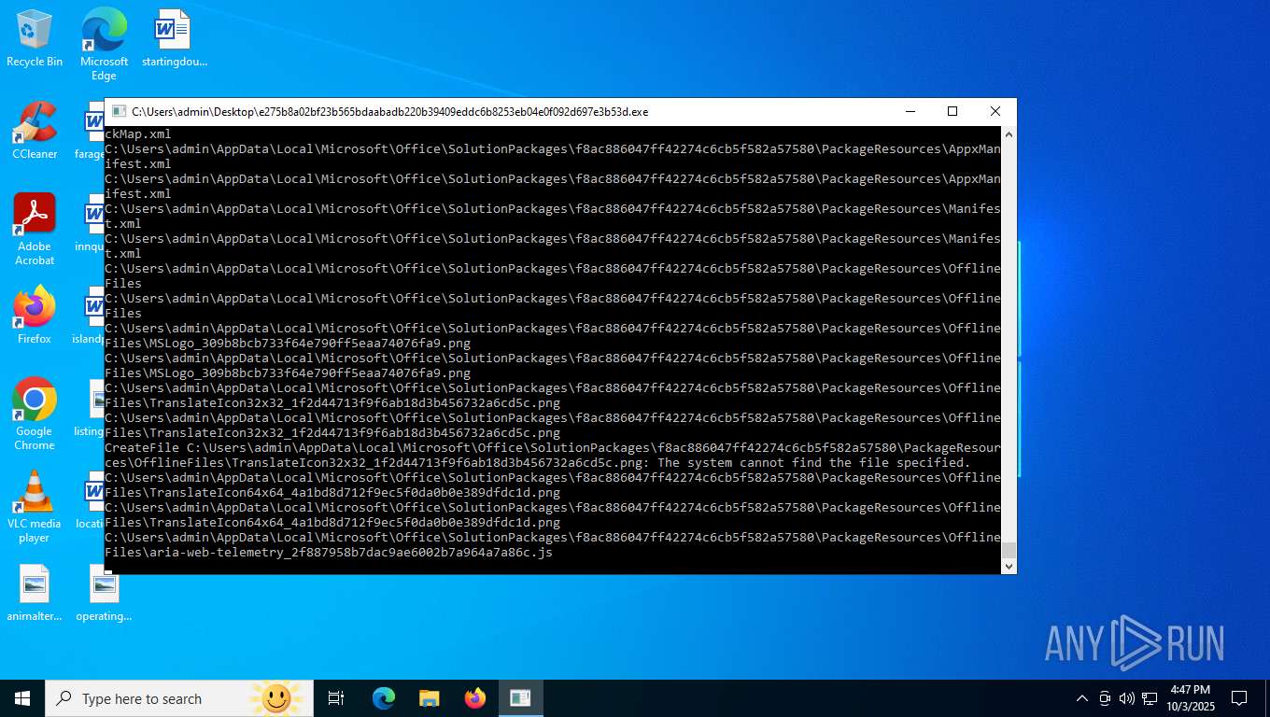Screen dimensions: 1270x717
Task: Launch Edge from the taskbar
Action: (x=384, y=698)
